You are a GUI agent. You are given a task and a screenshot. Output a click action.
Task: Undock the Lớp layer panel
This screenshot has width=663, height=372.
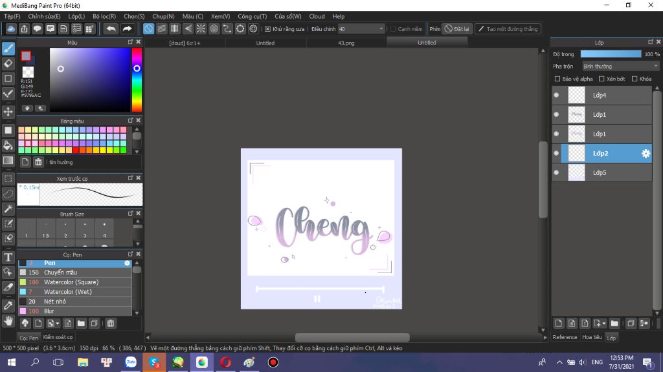tap(650, 42)
